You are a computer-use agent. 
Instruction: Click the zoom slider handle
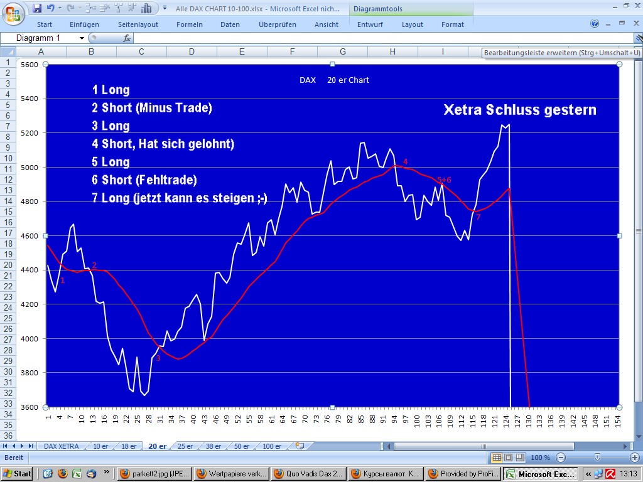click(598, 458)
